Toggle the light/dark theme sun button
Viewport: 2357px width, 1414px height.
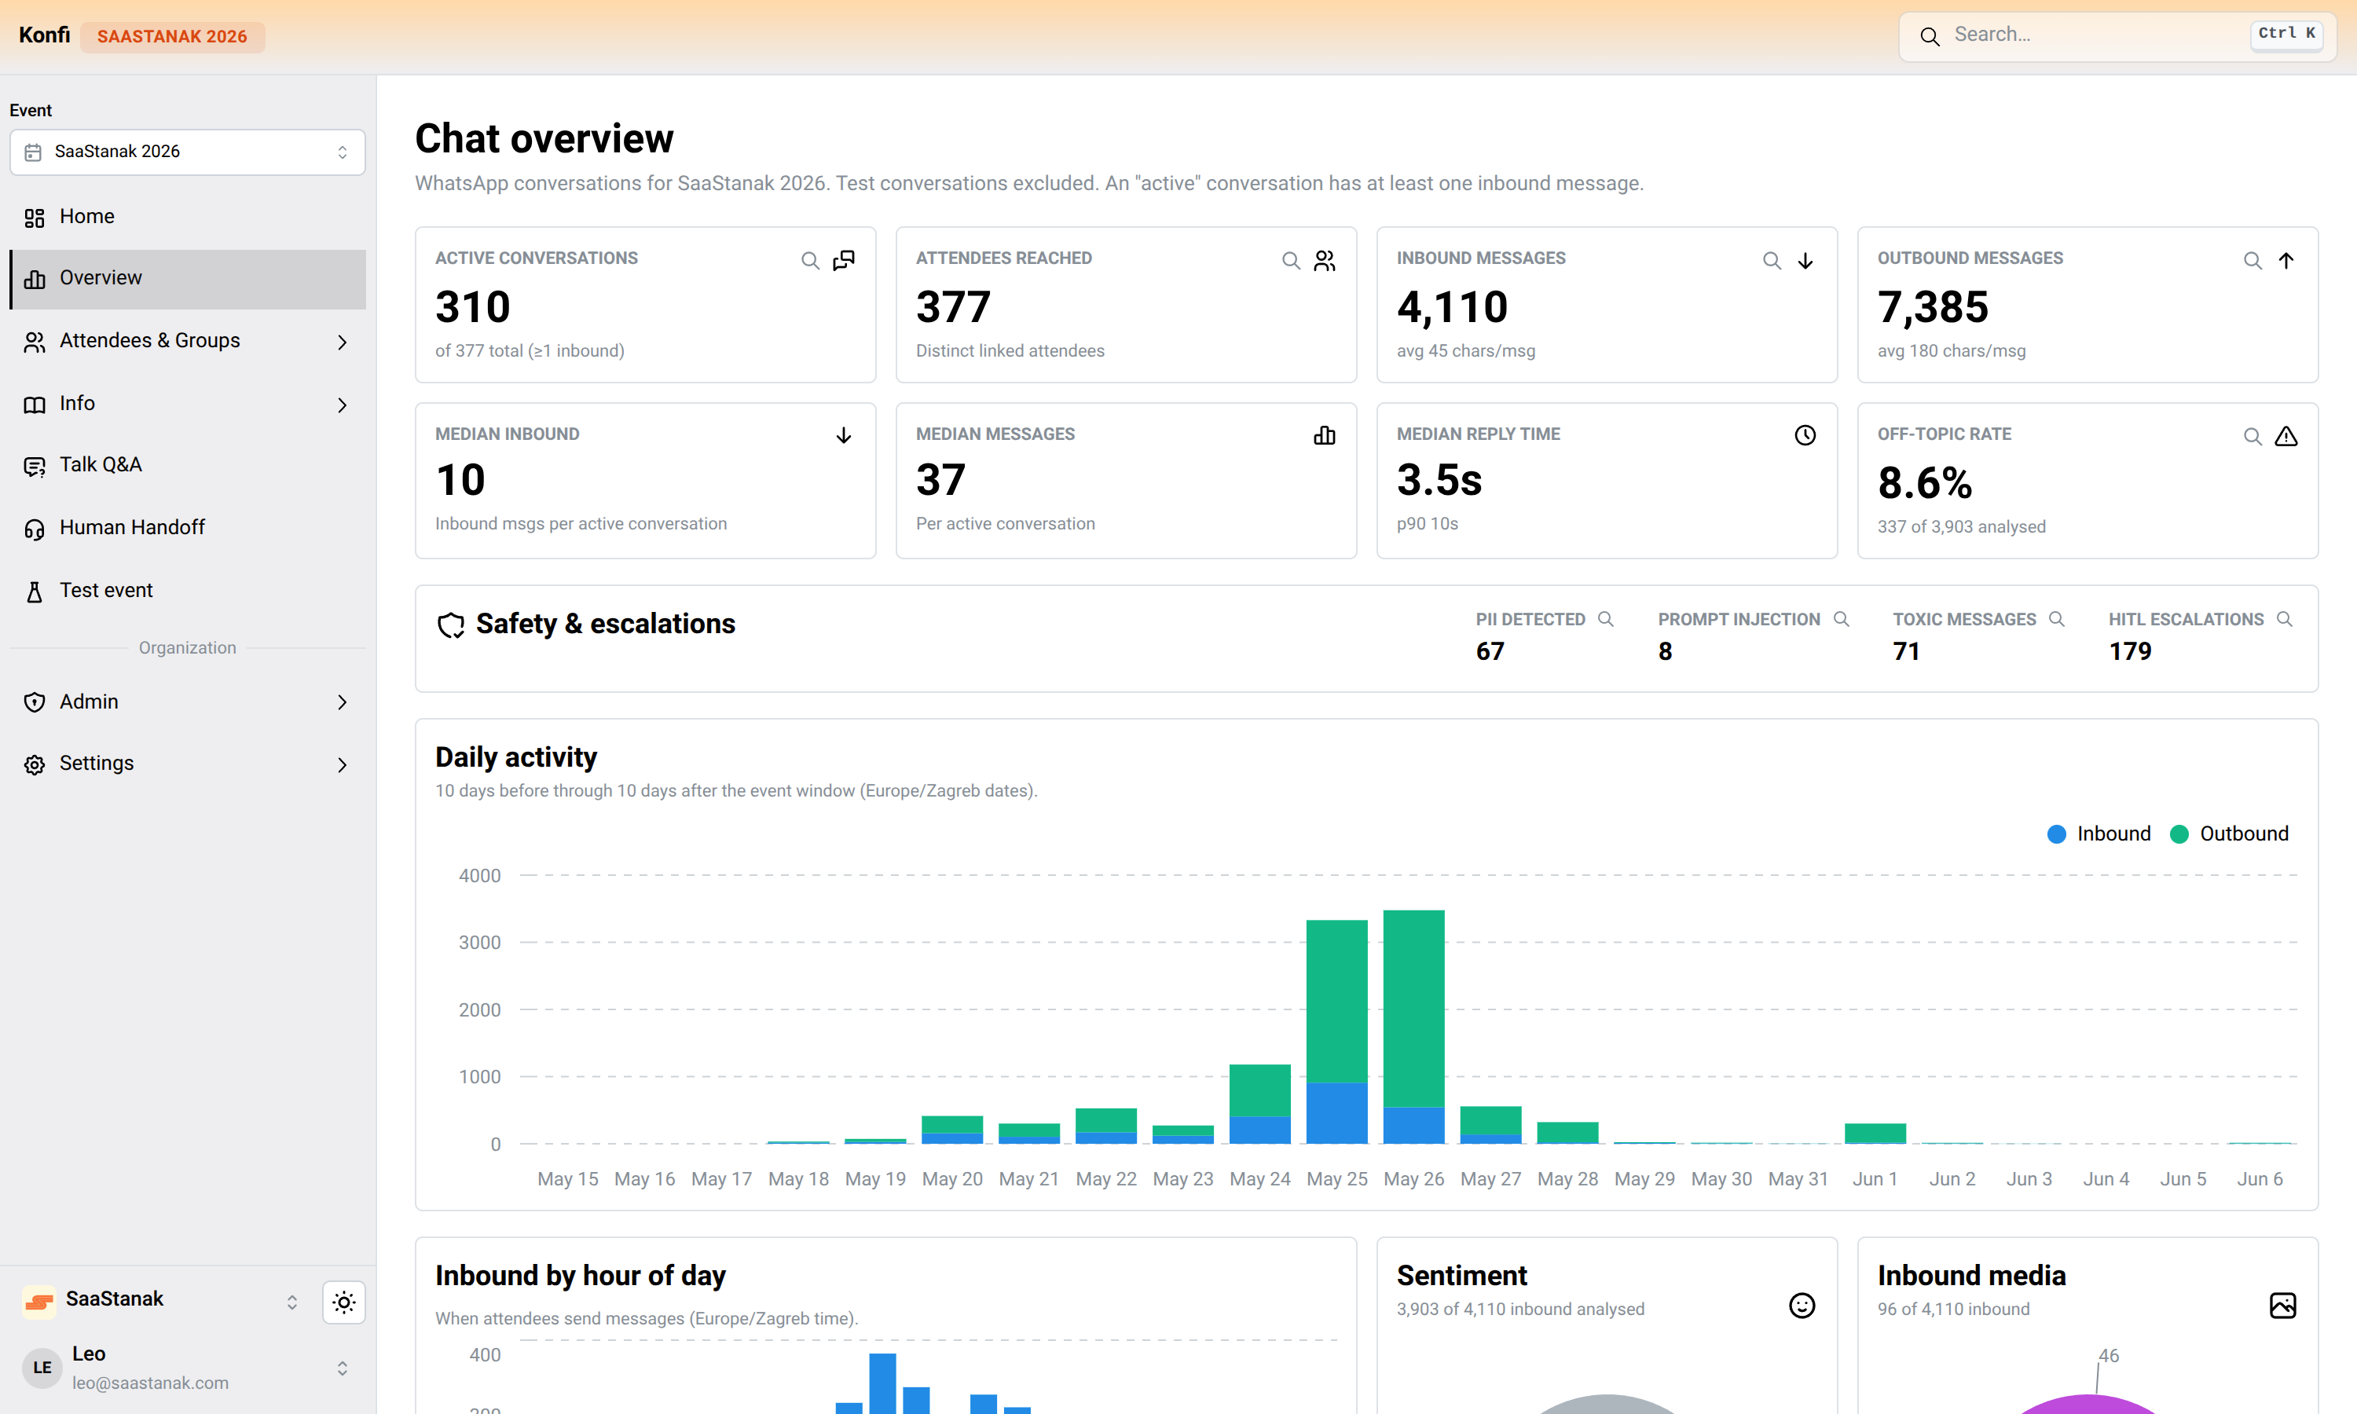(344, 1302)
